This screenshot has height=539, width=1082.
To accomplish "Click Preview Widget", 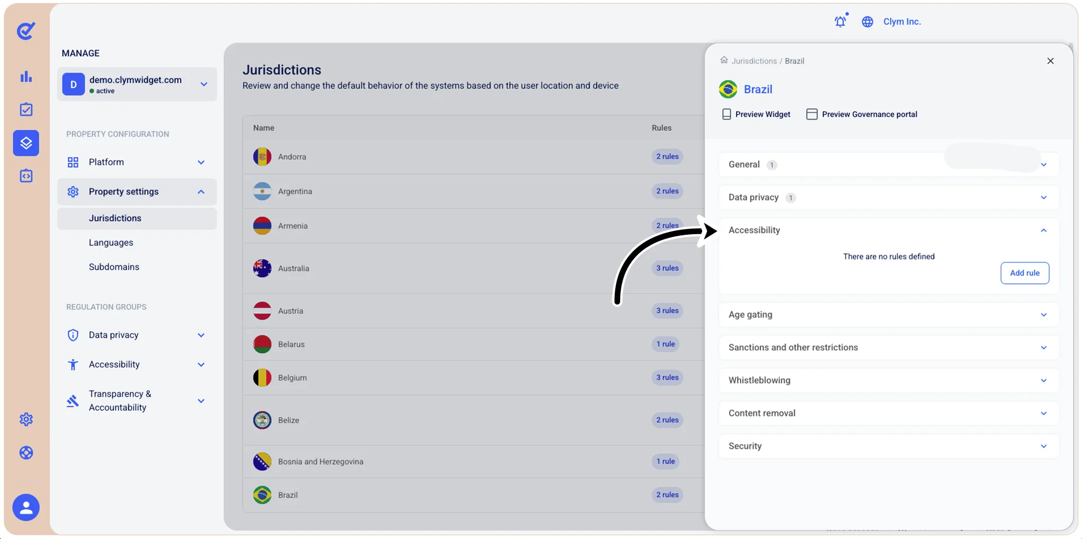I will pos(756,114).
